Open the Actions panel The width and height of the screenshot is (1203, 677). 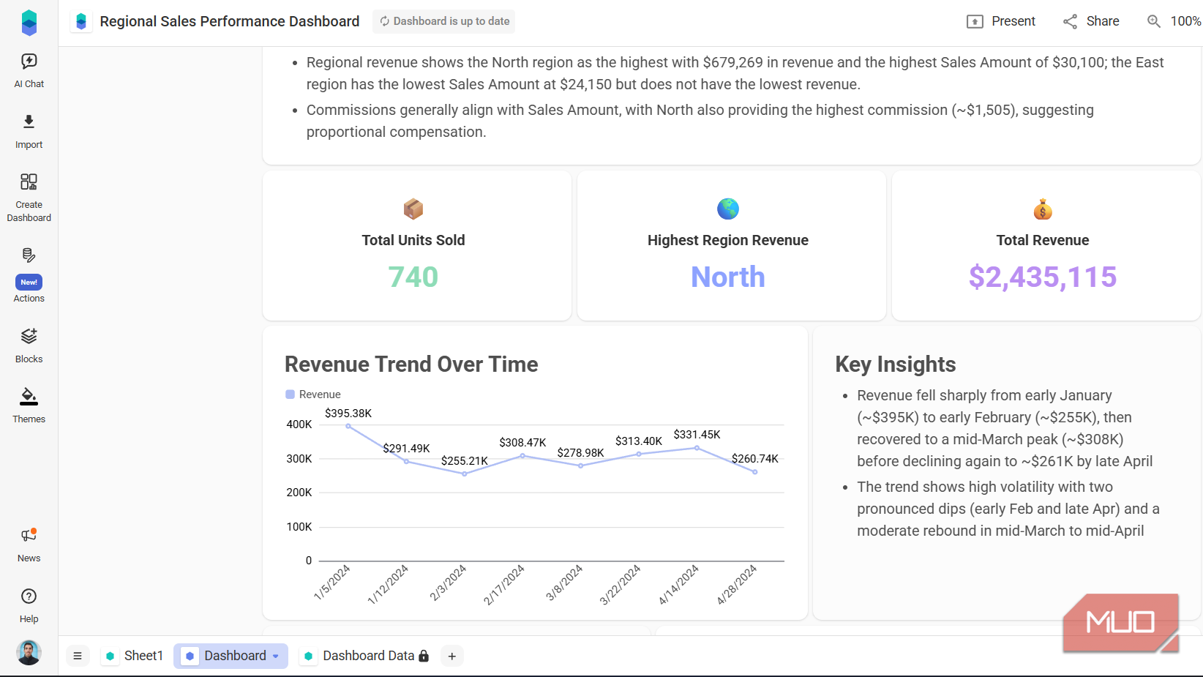[x=29, y=275]
